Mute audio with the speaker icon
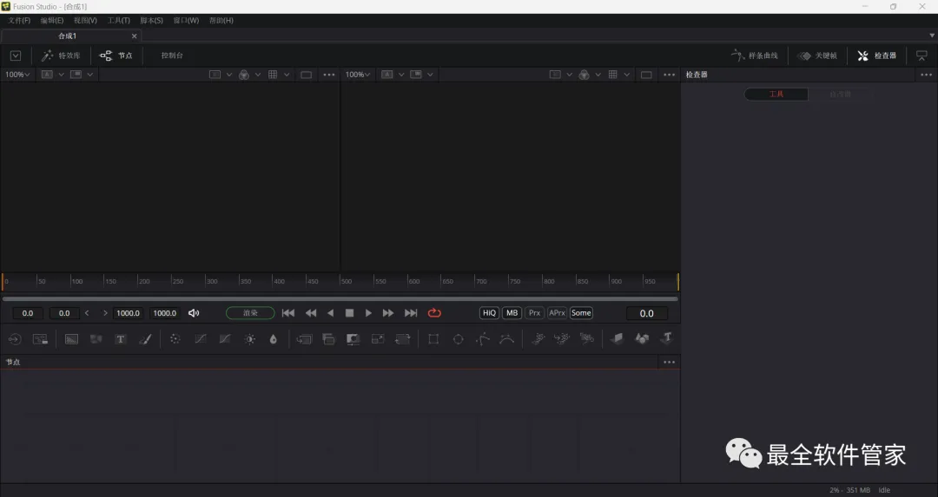The width and height of the screenshot is (938, 497). coord(194,313)
